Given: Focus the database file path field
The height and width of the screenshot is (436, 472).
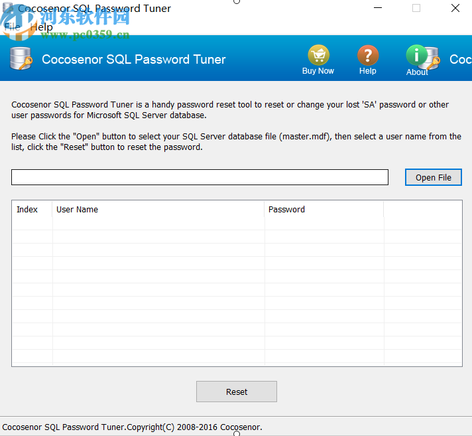Looking at the screenshot, I should coord(200,177).
